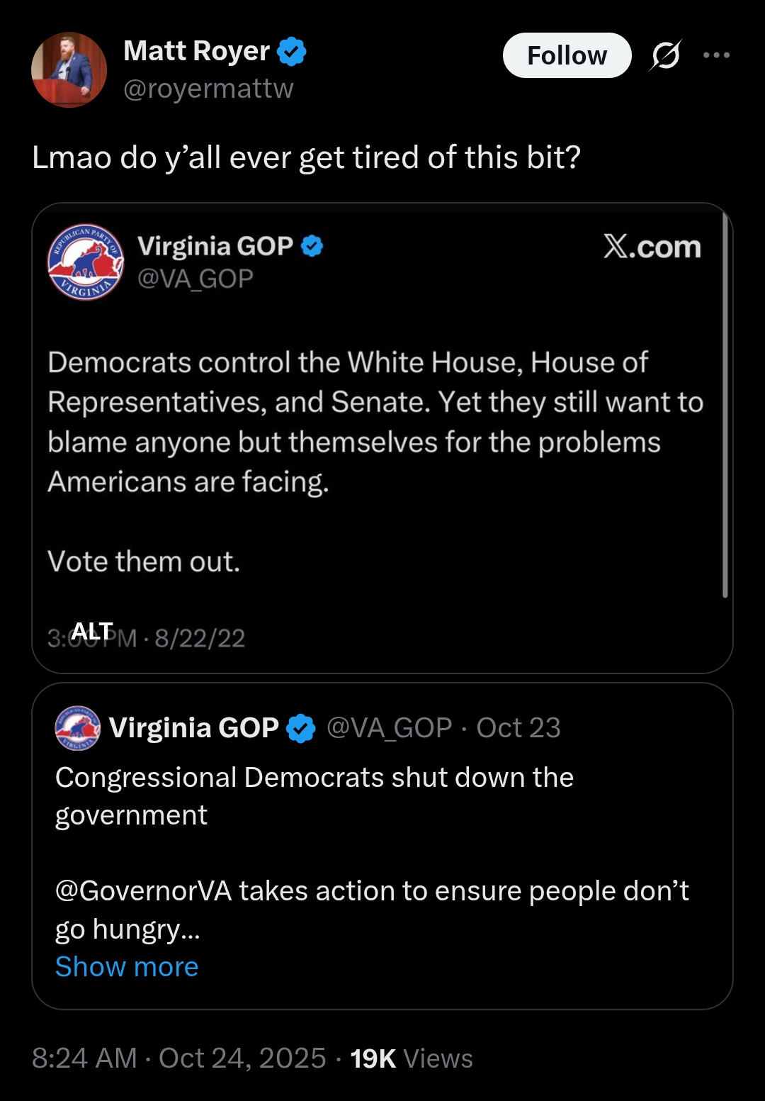Screen dimensions: 765x1101
Task: Open the three-dot more options menu
Action: pos(716,55)
